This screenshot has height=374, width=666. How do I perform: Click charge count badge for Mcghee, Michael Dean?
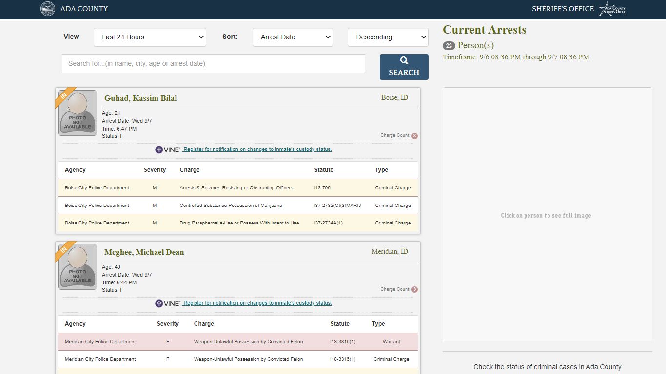point(414,289)
